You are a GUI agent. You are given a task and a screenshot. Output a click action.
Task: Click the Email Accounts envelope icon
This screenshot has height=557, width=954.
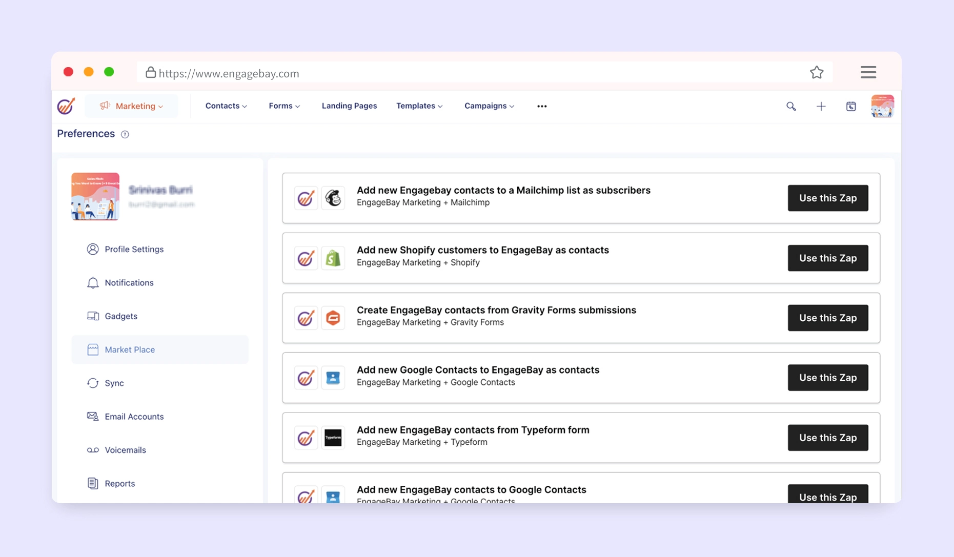click(93, 417)
